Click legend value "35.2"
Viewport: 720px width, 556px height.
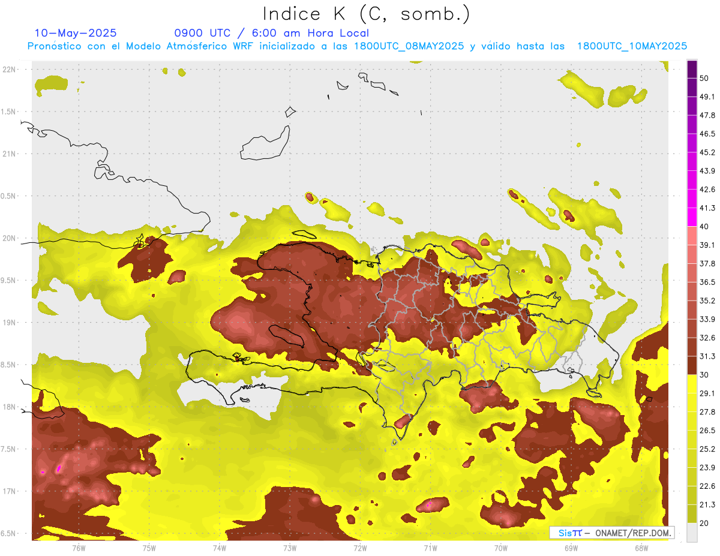tap(707, 300)
